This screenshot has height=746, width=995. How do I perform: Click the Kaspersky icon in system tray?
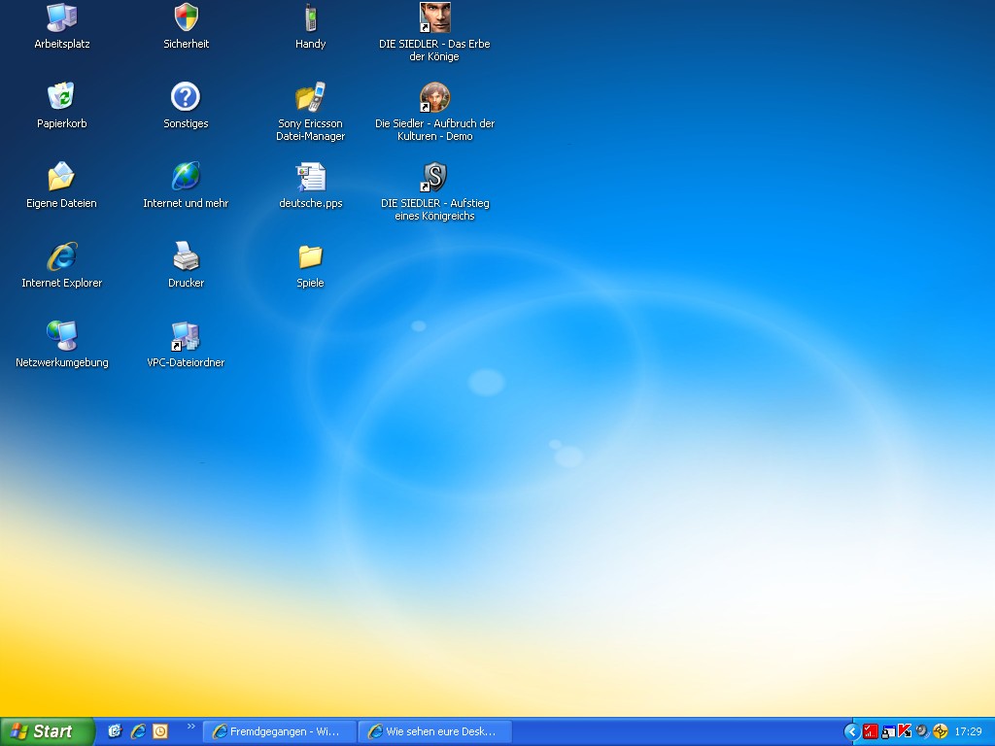(x=905, y=731)
